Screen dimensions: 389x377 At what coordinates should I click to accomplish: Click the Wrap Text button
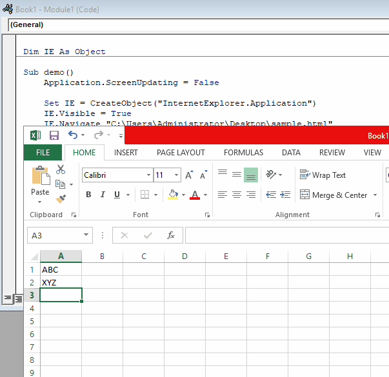pyautogui.click(x=323, y=175)
